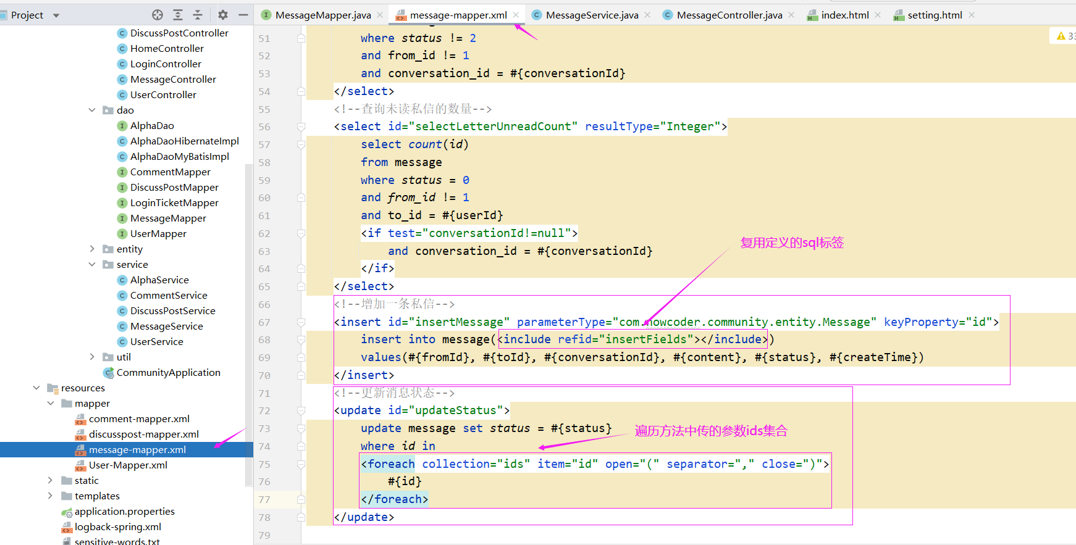Click the CommentService class icon
The image size is (1076, 545).
coord(122,295)
